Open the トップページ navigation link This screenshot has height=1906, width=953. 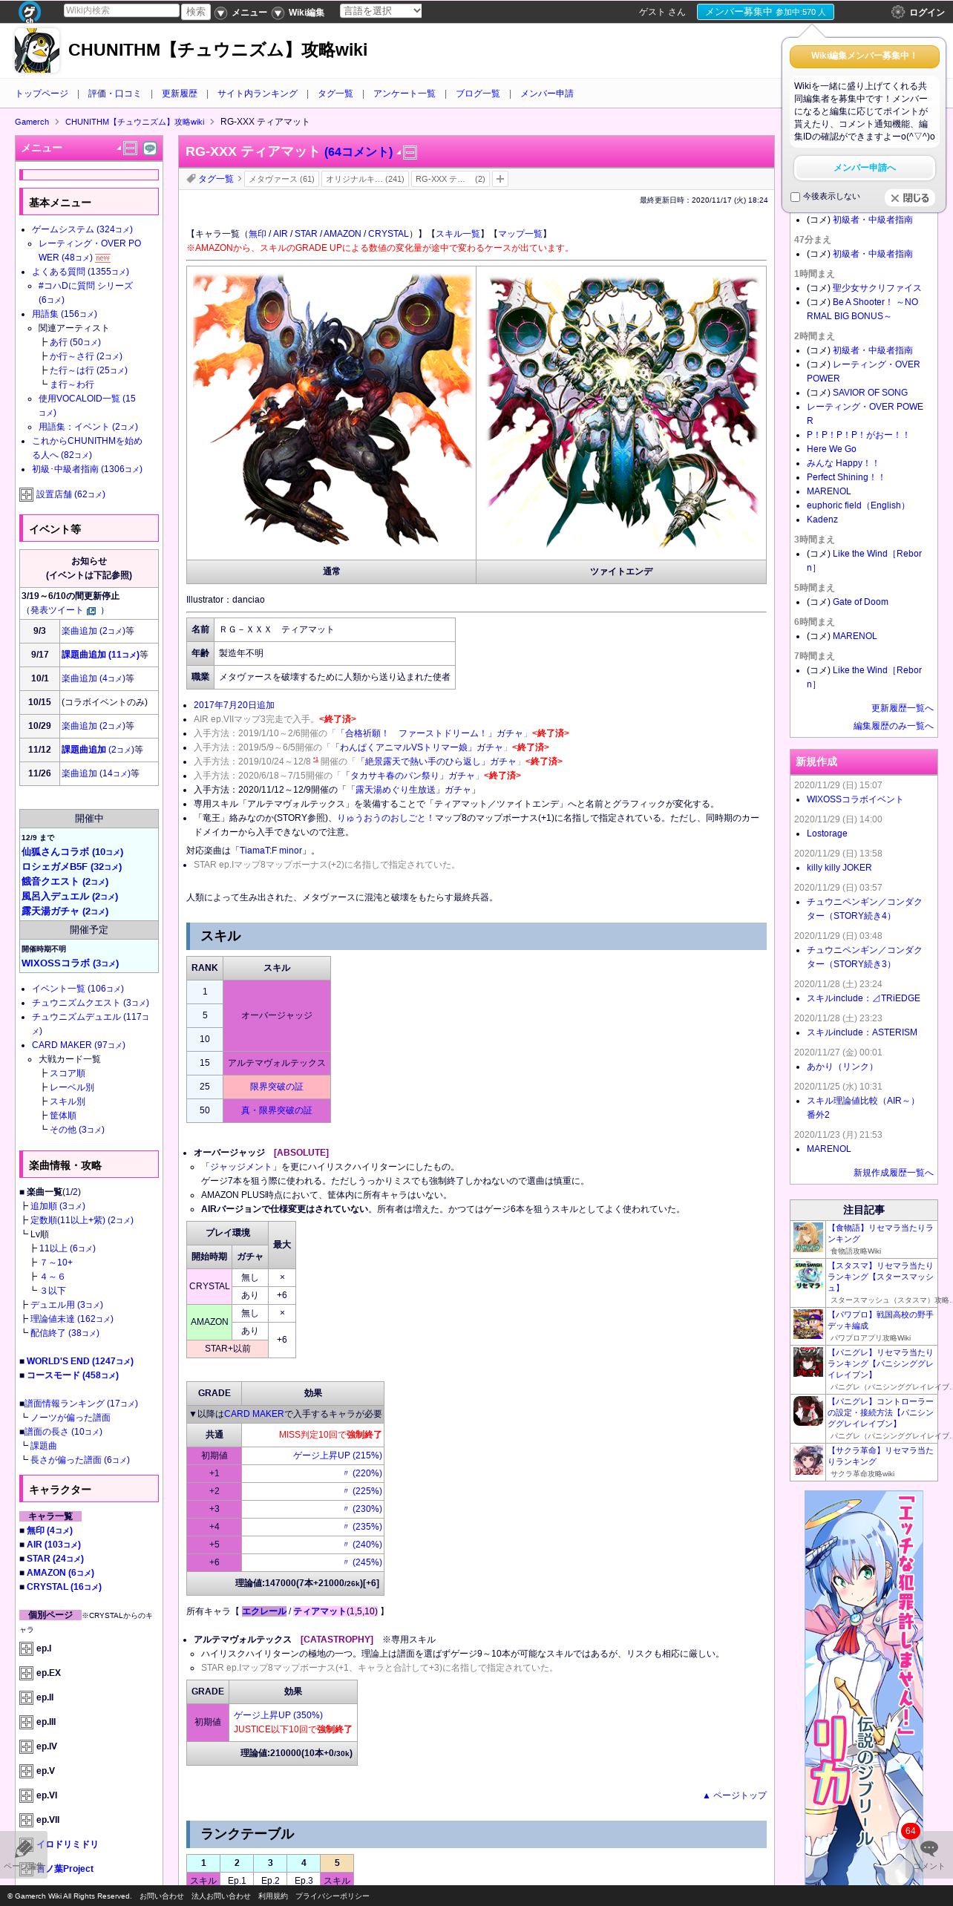tap(42, 94)
